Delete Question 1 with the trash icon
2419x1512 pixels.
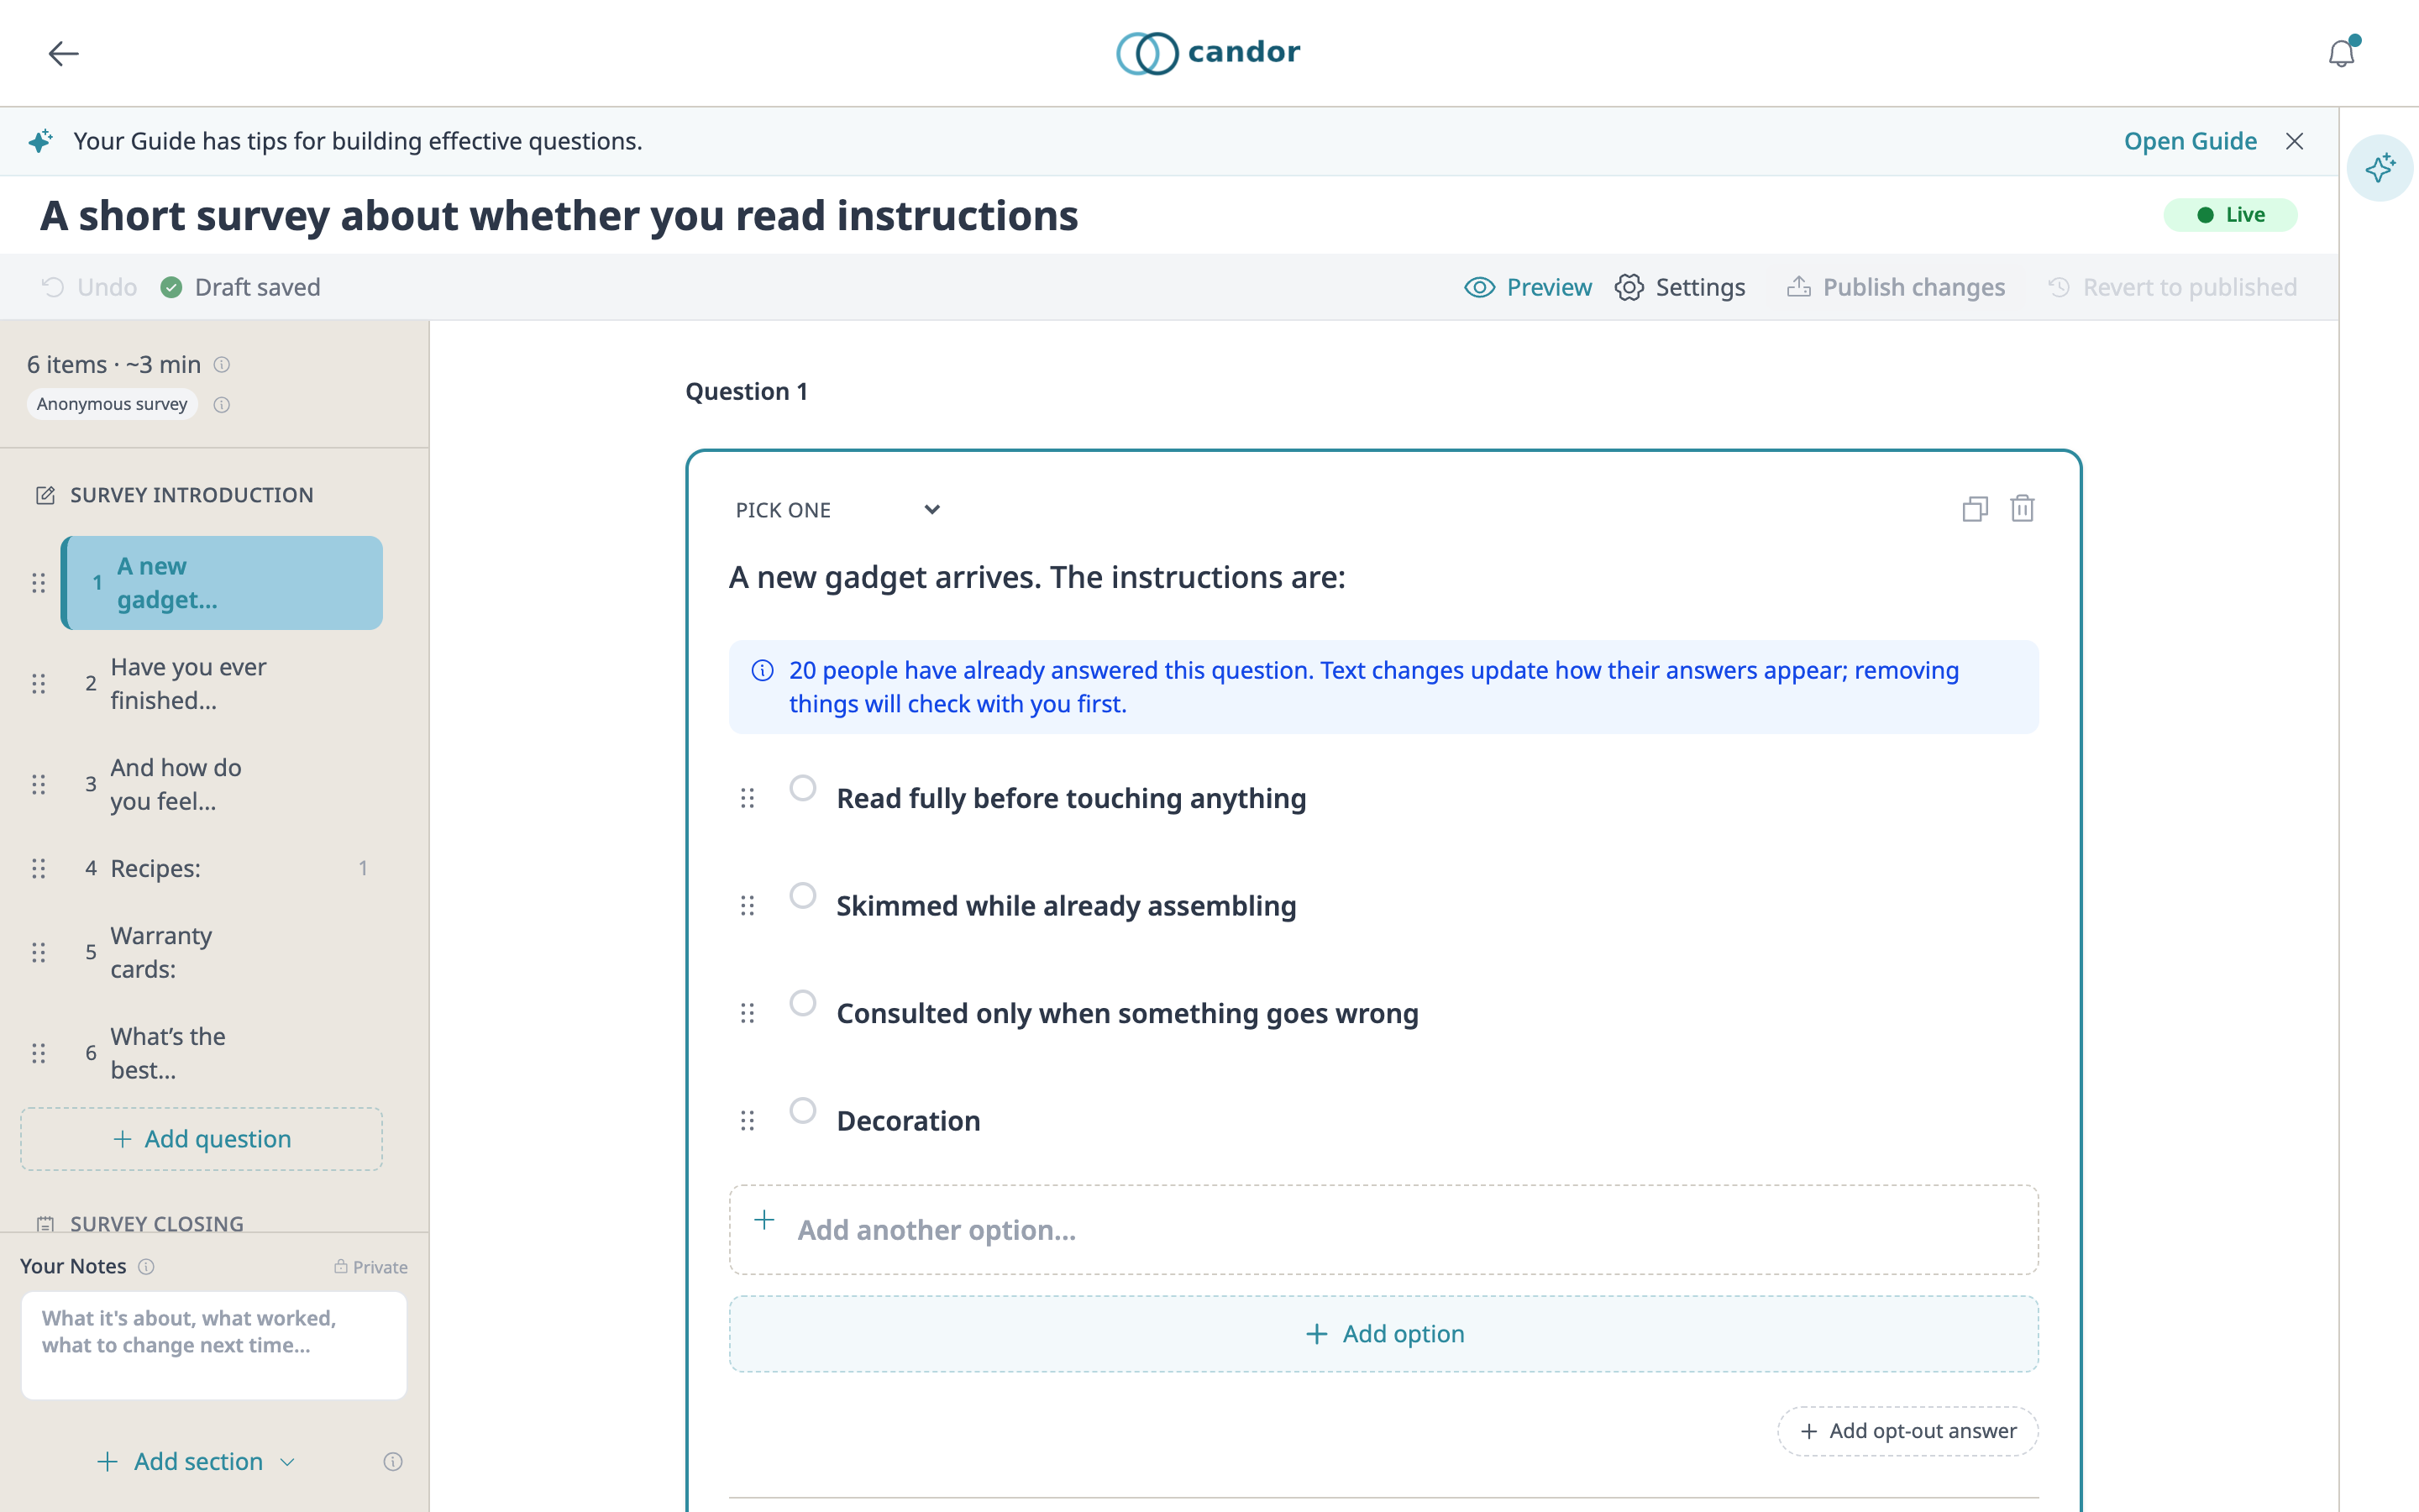pos(2023,509)
